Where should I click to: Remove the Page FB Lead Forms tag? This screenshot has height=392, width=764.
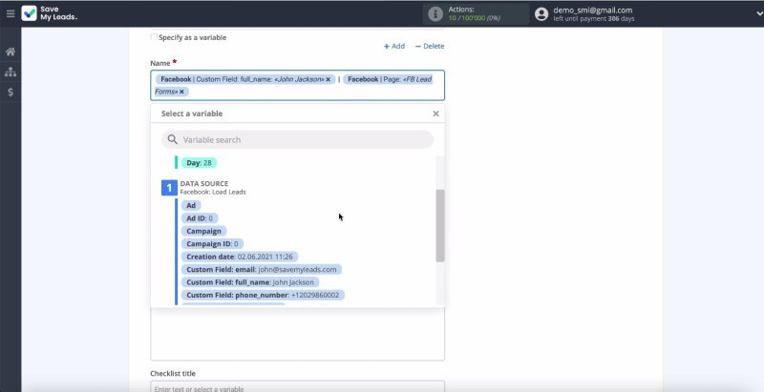coord(182,92)
